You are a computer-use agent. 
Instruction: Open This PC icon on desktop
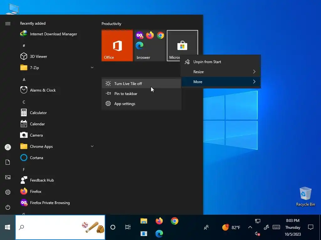click(12, 9)
